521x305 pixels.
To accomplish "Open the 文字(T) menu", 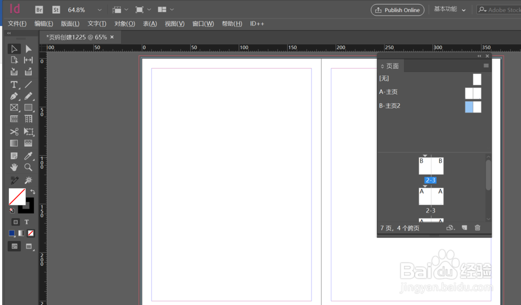I will (97, 23).
